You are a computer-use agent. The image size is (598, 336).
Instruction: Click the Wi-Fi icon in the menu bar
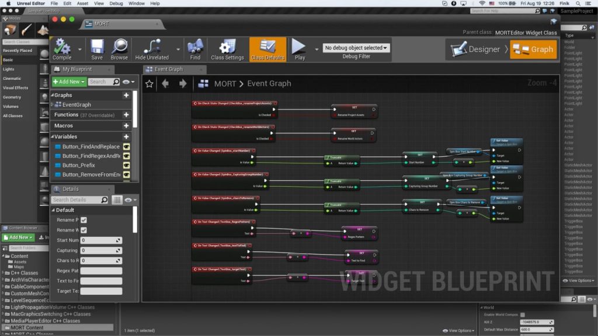click(482, 3)
